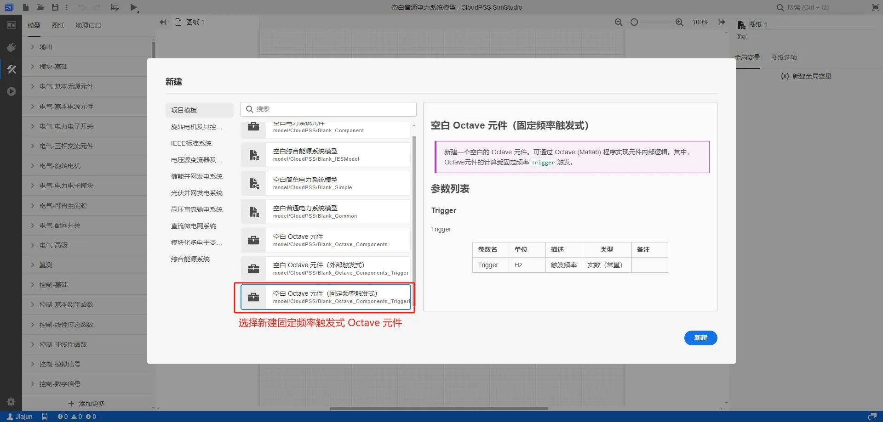Click the zoom-in magnifier above the canvas
The width and height of the screenshot is (883, 422).
coord(680,22)
